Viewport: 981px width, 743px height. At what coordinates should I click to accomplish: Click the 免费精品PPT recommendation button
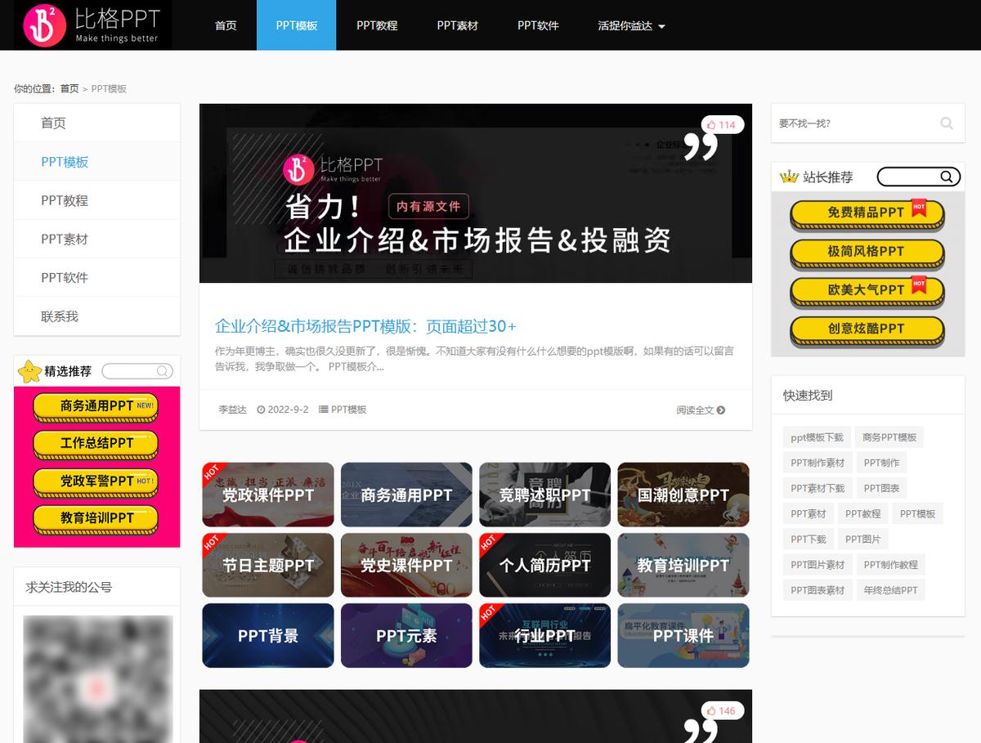(866, 212)
